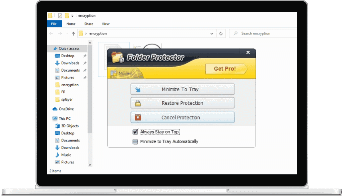
Task: Click the Forward navigation arrow
Action: [x=60, y=33]
